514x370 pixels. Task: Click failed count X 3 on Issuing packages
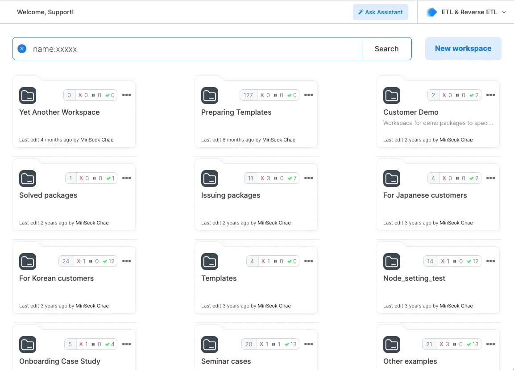point(265,178)
